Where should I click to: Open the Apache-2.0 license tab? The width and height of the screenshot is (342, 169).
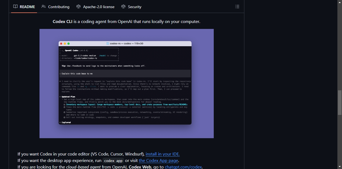click(95, 7)
